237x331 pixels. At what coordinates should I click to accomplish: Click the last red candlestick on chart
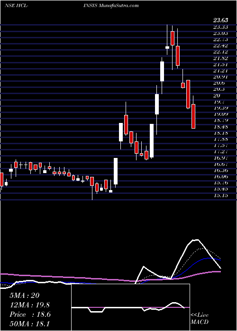(193, 116)
